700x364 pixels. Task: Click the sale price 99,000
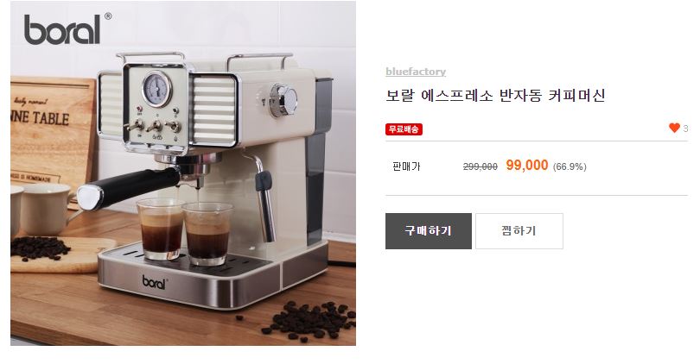click(x=527, y=166)
